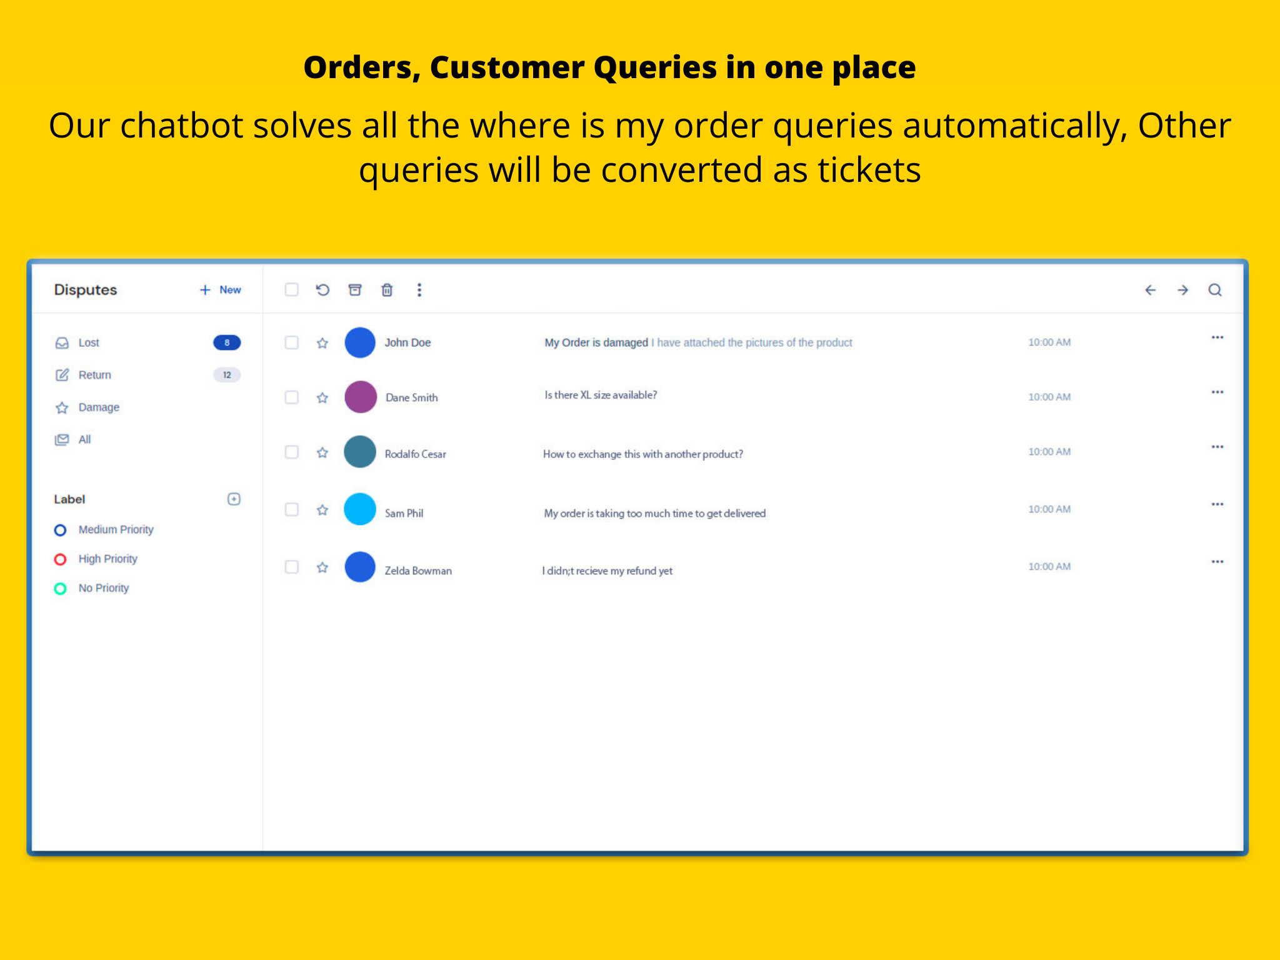Delete selected disputes using trash icon
Screen dimensions: 1280x960
click(x=387, y=290)
